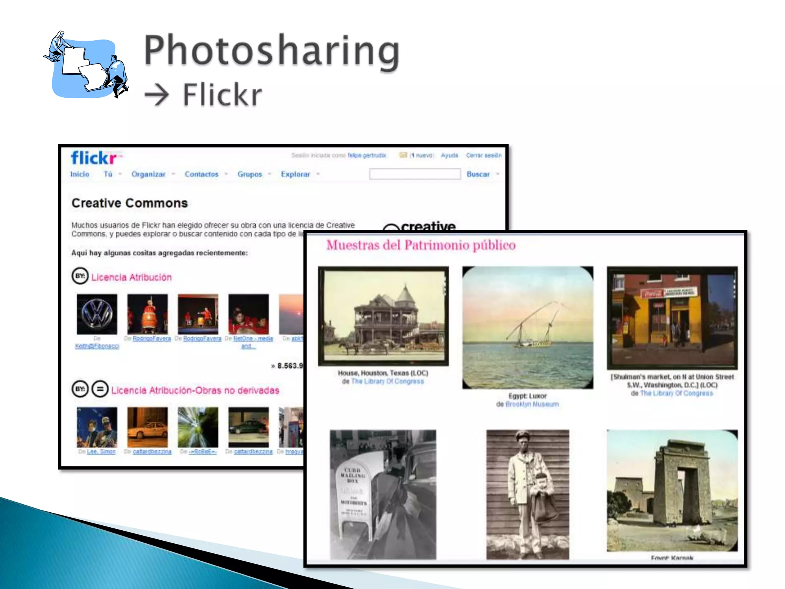This screenshot has height=589, width=785.
Task: Click the no-derivatives equals sign icon
Action: point(100,389)
